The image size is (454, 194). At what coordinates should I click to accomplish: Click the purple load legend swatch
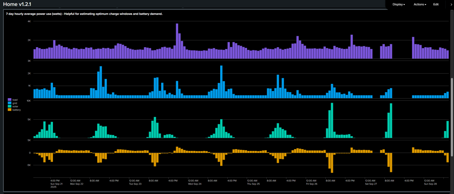coord(10,100)
